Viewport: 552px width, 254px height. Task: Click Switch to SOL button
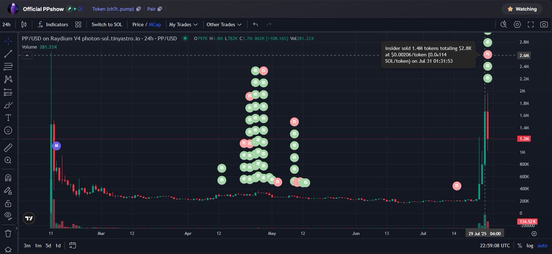[107, 24]
